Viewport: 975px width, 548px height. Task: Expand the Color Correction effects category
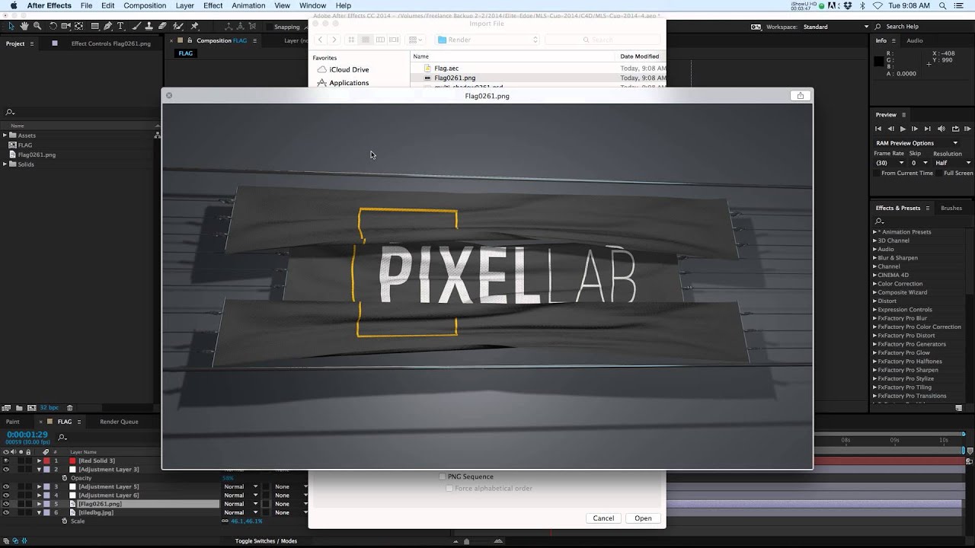[x=874, y=284]
